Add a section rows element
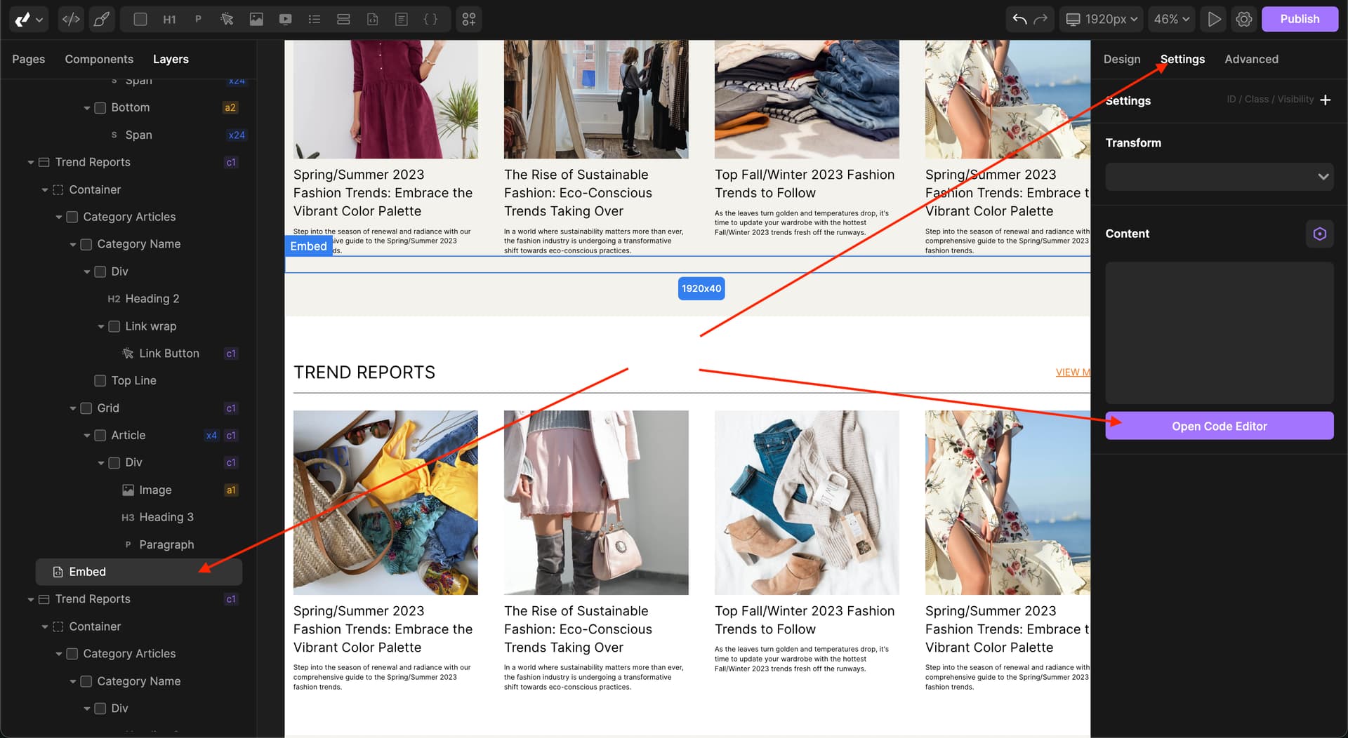This screenshot has height=738, width=1348. (x=343, y=19)
